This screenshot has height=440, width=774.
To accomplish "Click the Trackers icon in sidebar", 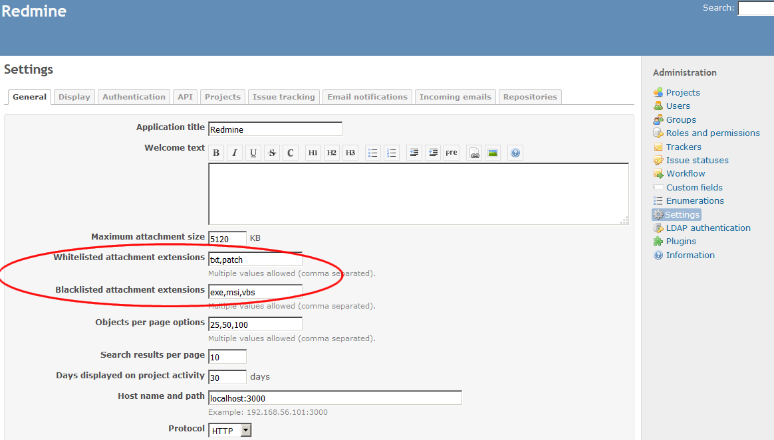I will (658, 147).
